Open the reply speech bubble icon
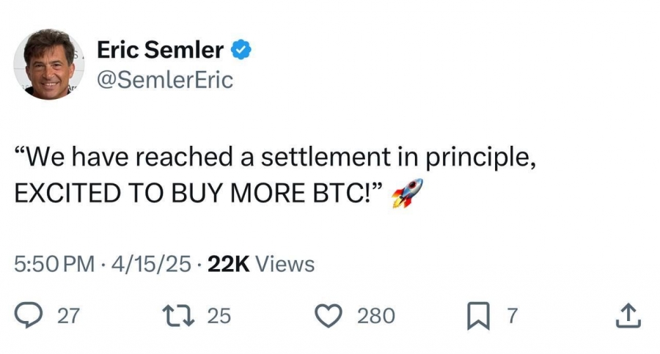Screen dimensions: 660x354 coord(29,315)
